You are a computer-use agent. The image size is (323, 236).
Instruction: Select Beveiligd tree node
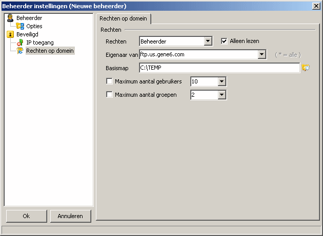[x=27, y=34]
